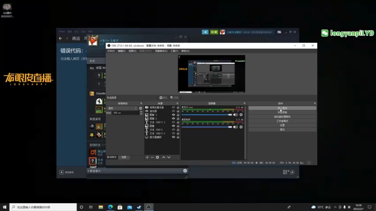Open File Explorer from the taskbar
This screenshot has height=211, width=376.
tap(101, 207)
